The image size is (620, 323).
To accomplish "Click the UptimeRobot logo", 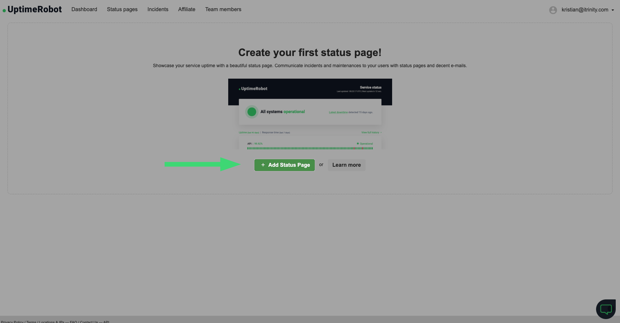I will (32, 9).
